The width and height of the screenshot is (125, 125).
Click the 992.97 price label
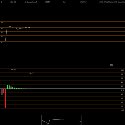click(x=31, y=73)
